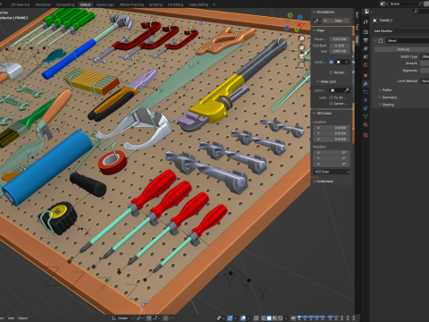
Task: Switch to the Compositing workspace tab
Action: coord(65,4)
